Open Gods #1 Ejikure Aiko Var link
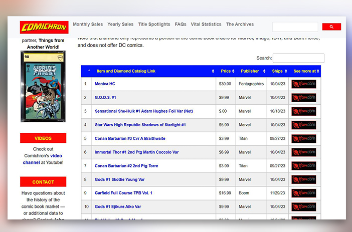 click(x=118, y=206)
